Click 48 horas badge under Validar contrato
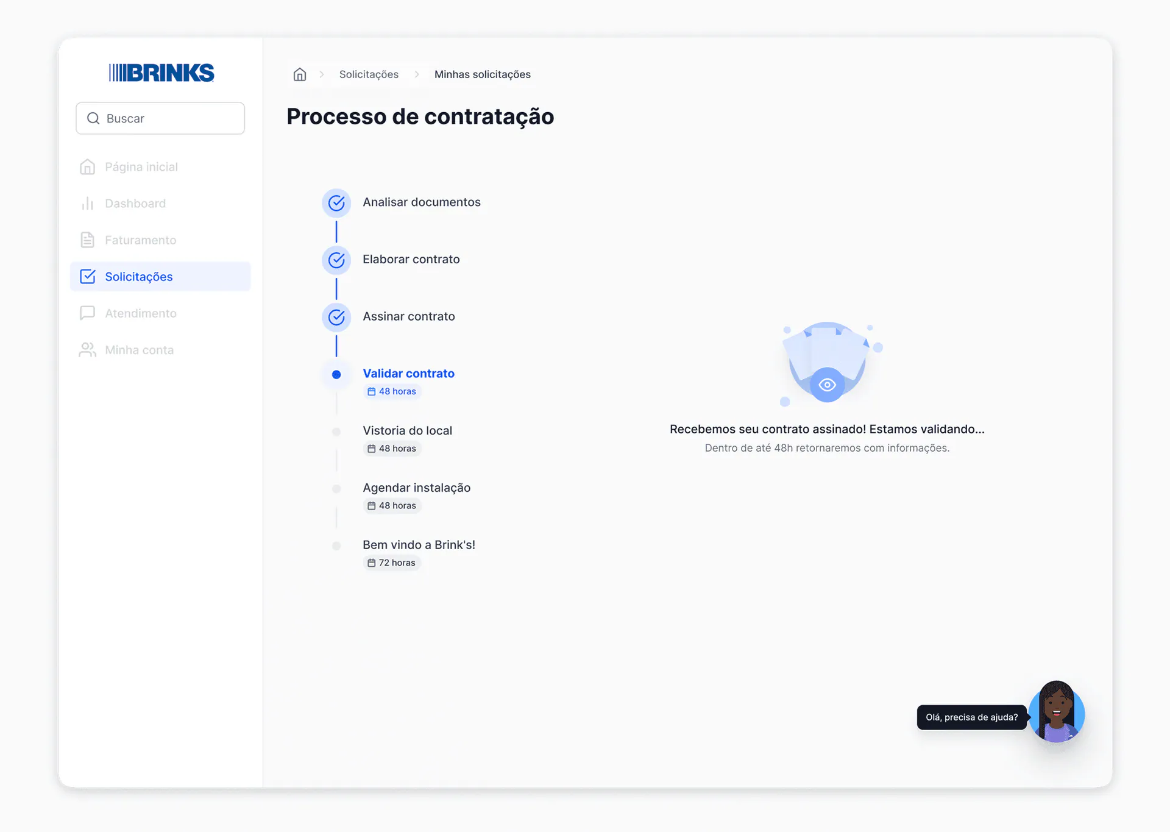Viewport: 1170px width, 832px height. click(x=392, y=391)
